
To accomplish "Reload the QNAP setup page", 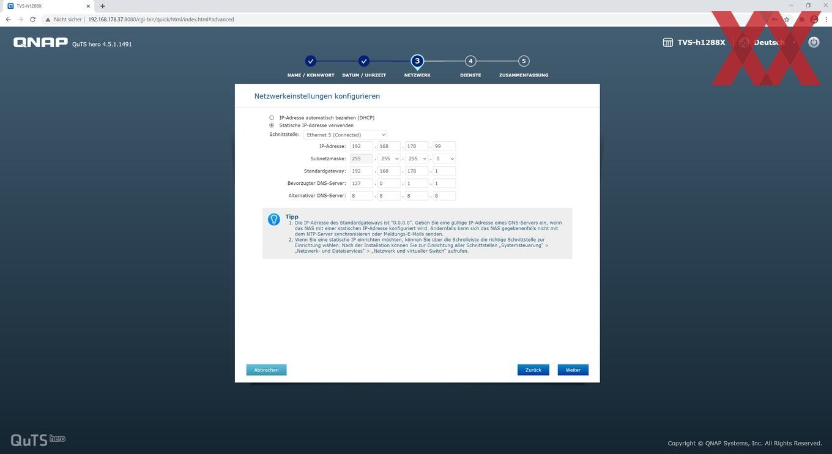I will pos(32,19).
